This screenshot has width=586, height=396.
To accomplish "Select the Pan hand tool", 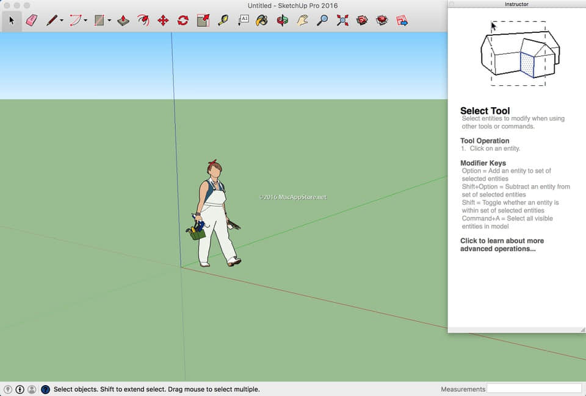I will 302,20.
